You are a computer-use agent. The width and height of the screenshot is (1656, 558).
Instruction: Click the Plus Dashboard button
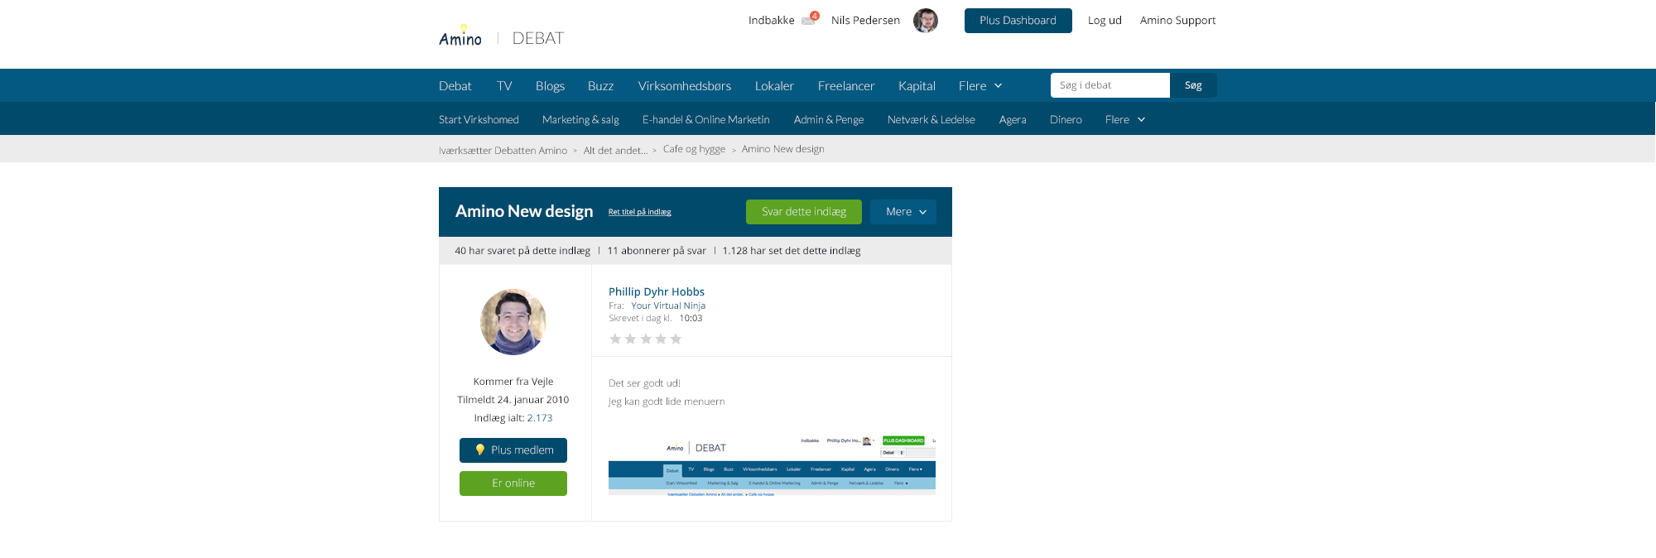pos(1018,21)
